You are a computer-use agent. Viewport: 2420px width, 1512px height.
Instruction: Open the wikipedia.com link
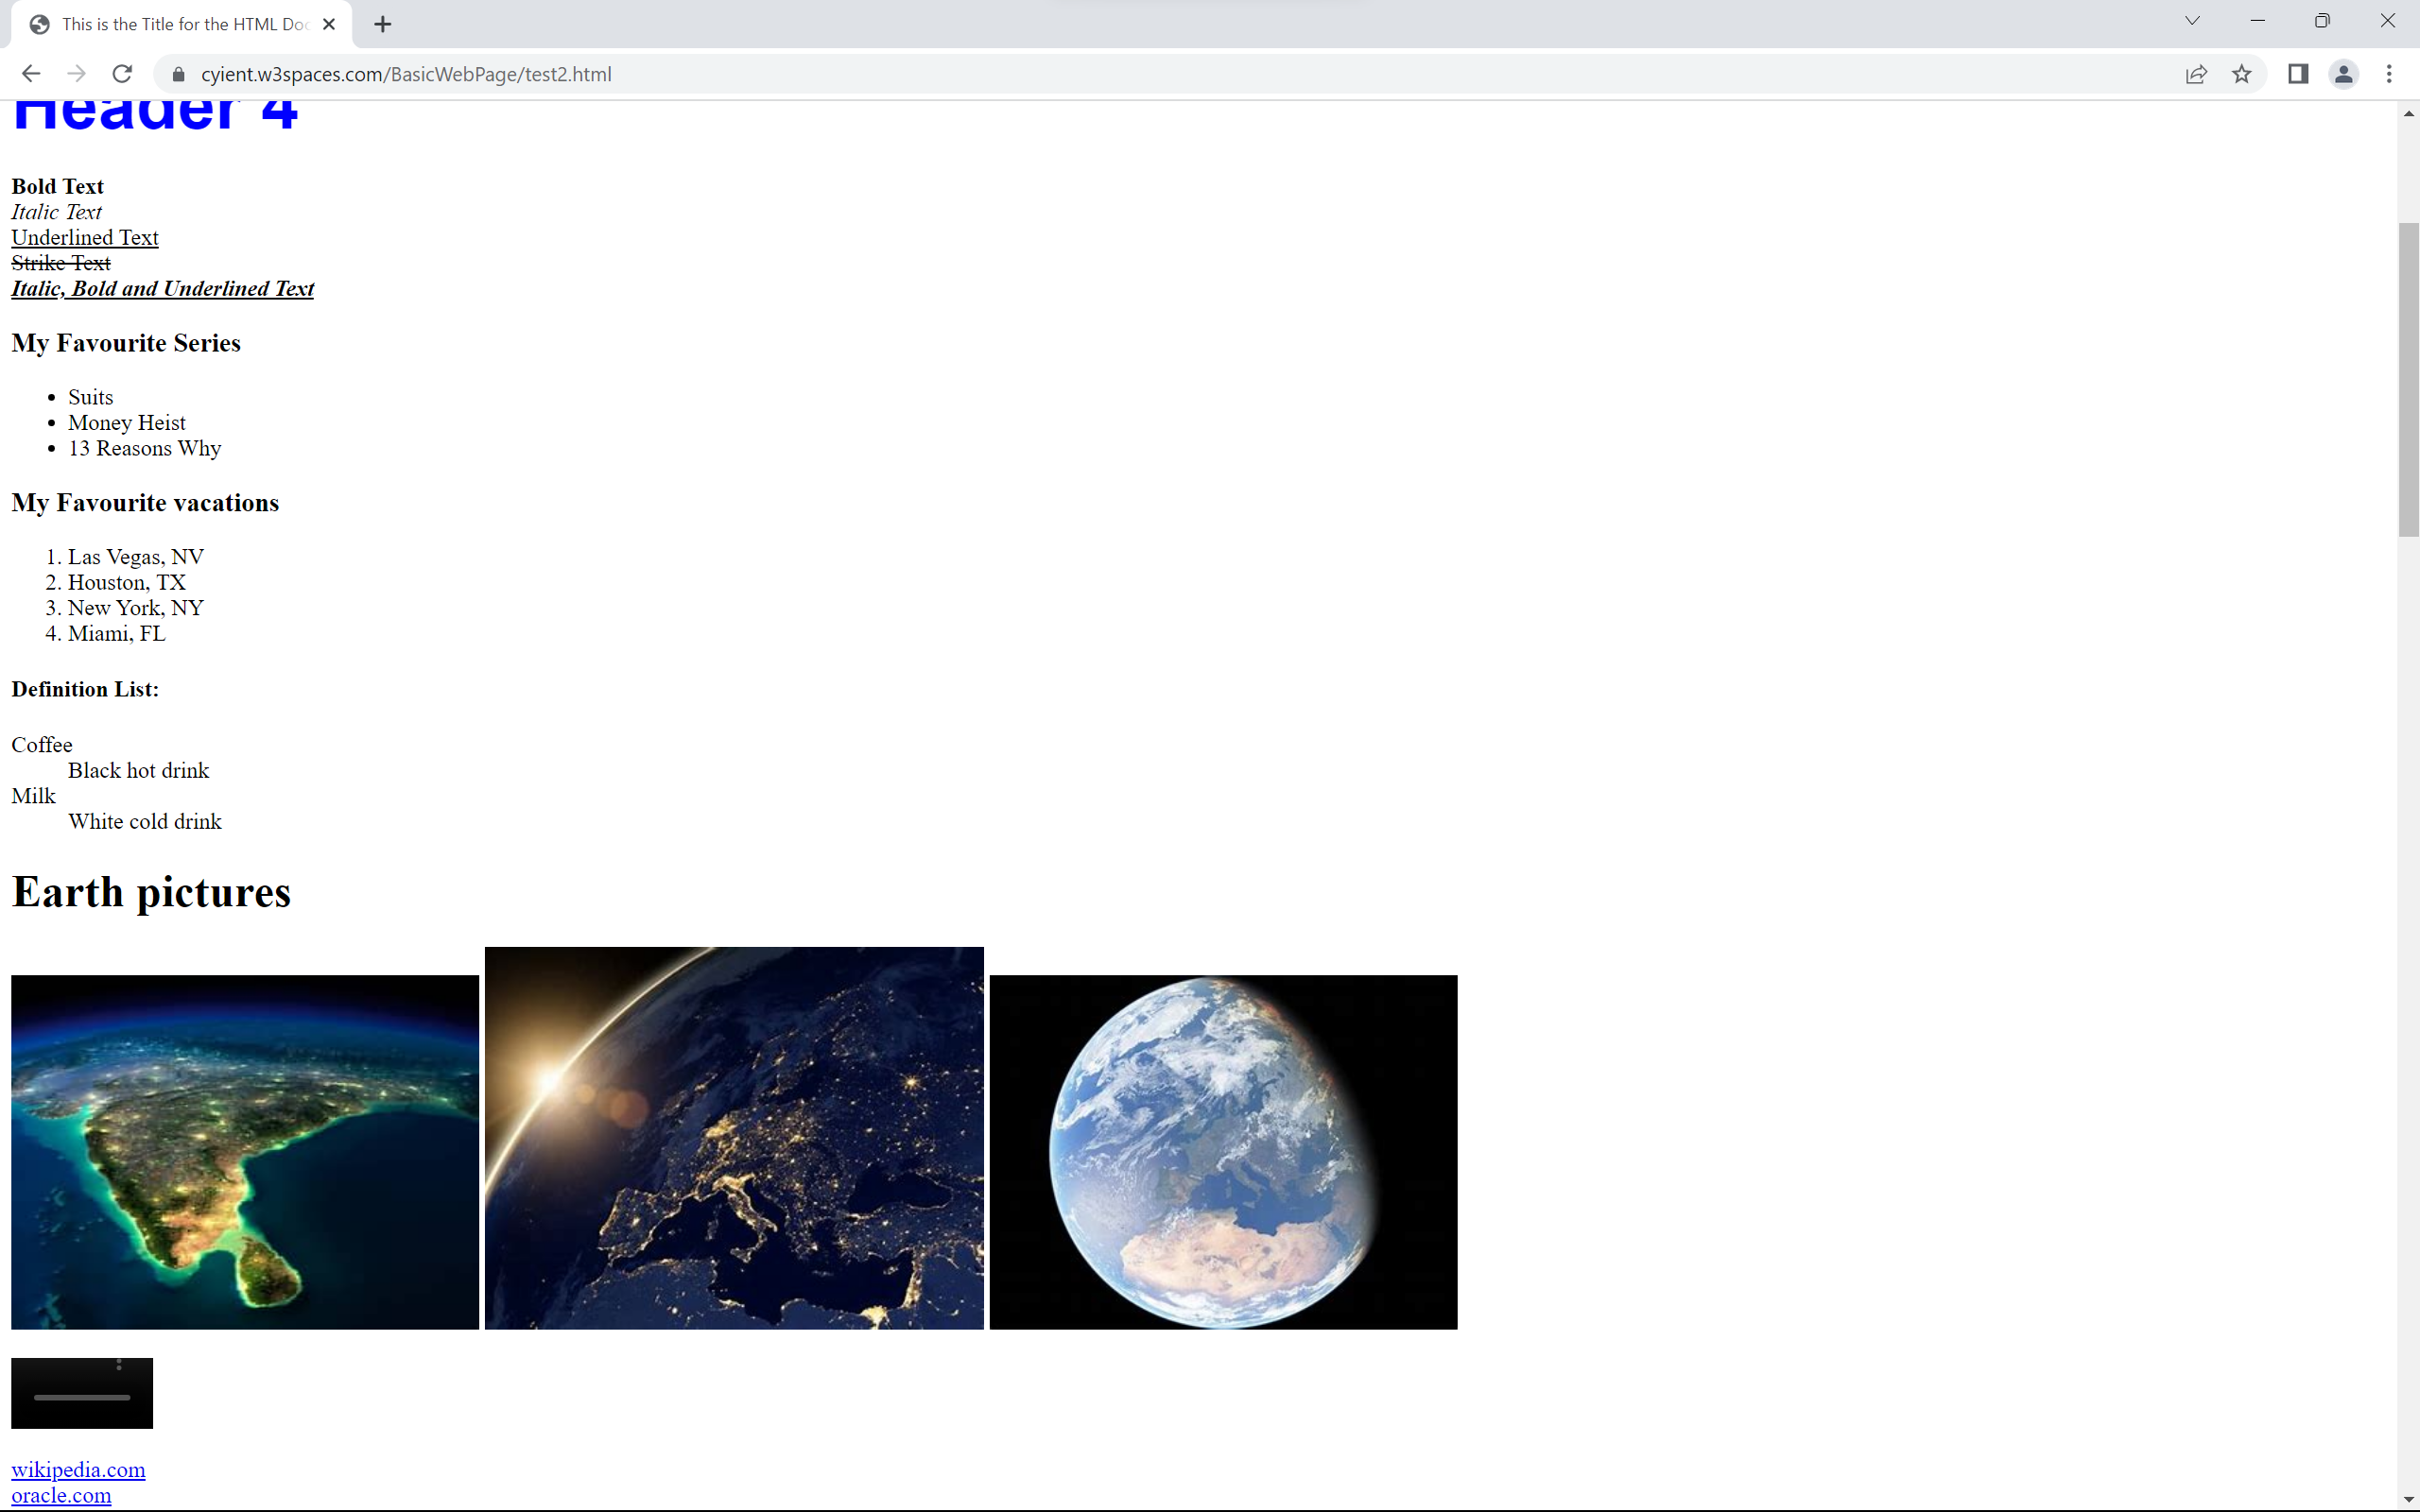(x=78, y=1469)
